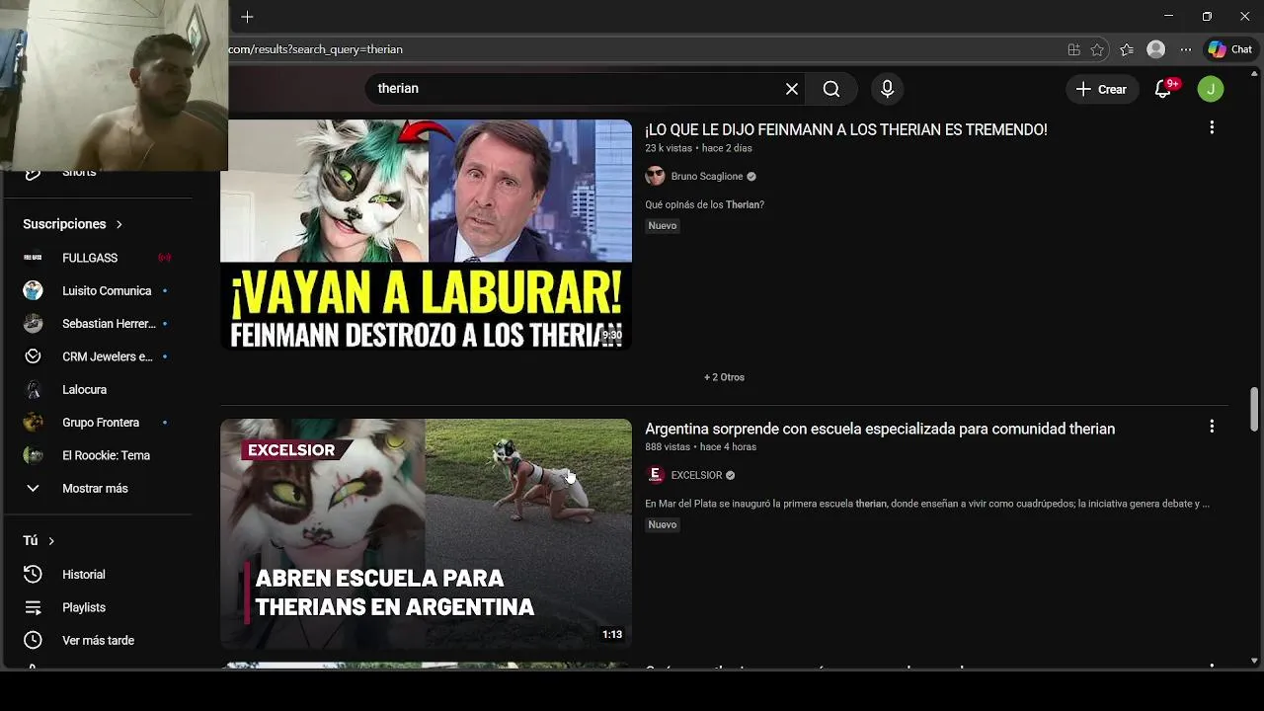Open browser profile avatar icon

1155,49
